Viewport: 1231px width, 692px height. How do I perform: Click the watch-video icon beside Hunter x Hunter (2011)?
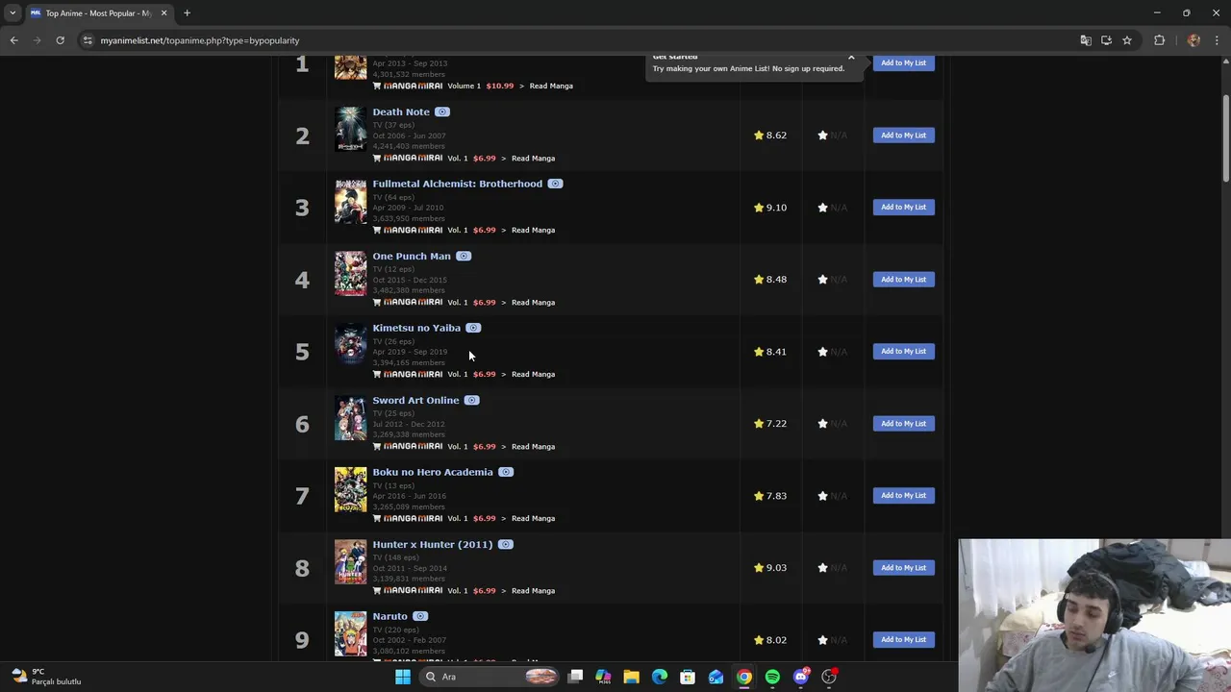506,544
